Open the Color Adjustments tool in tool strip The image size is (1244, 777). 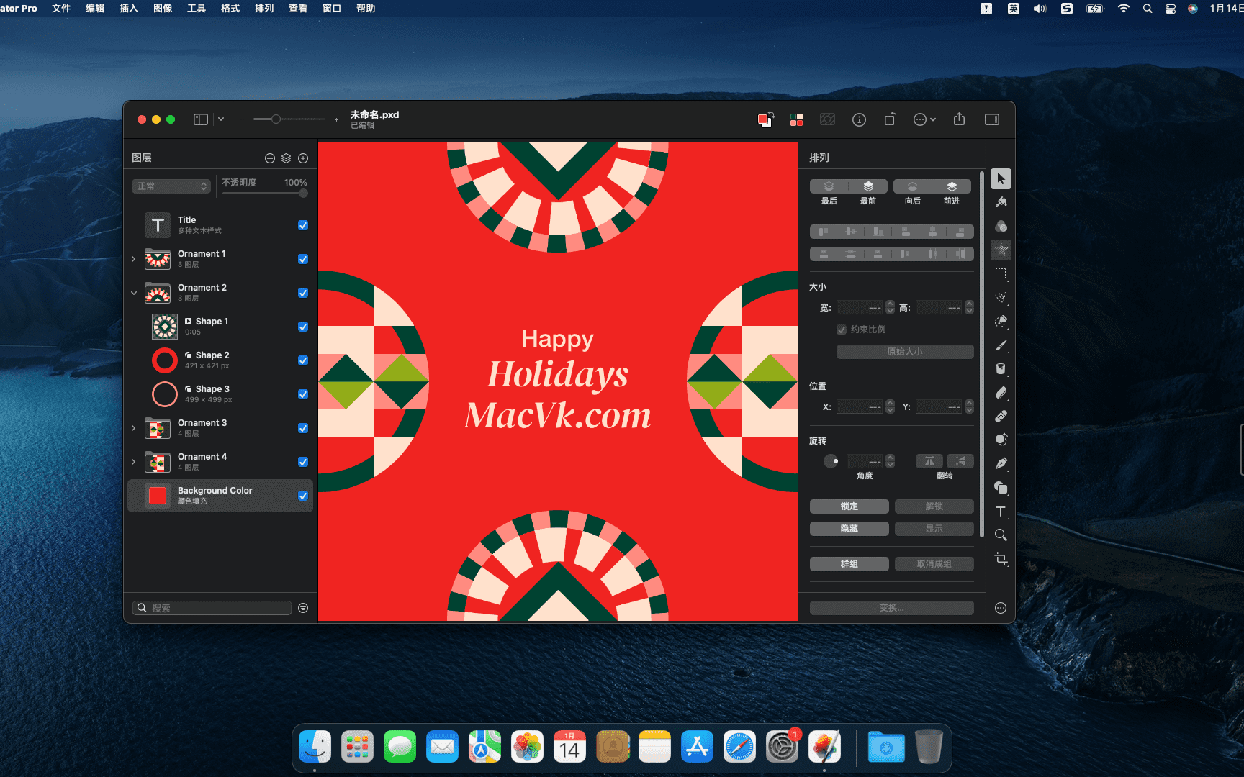1001,226
